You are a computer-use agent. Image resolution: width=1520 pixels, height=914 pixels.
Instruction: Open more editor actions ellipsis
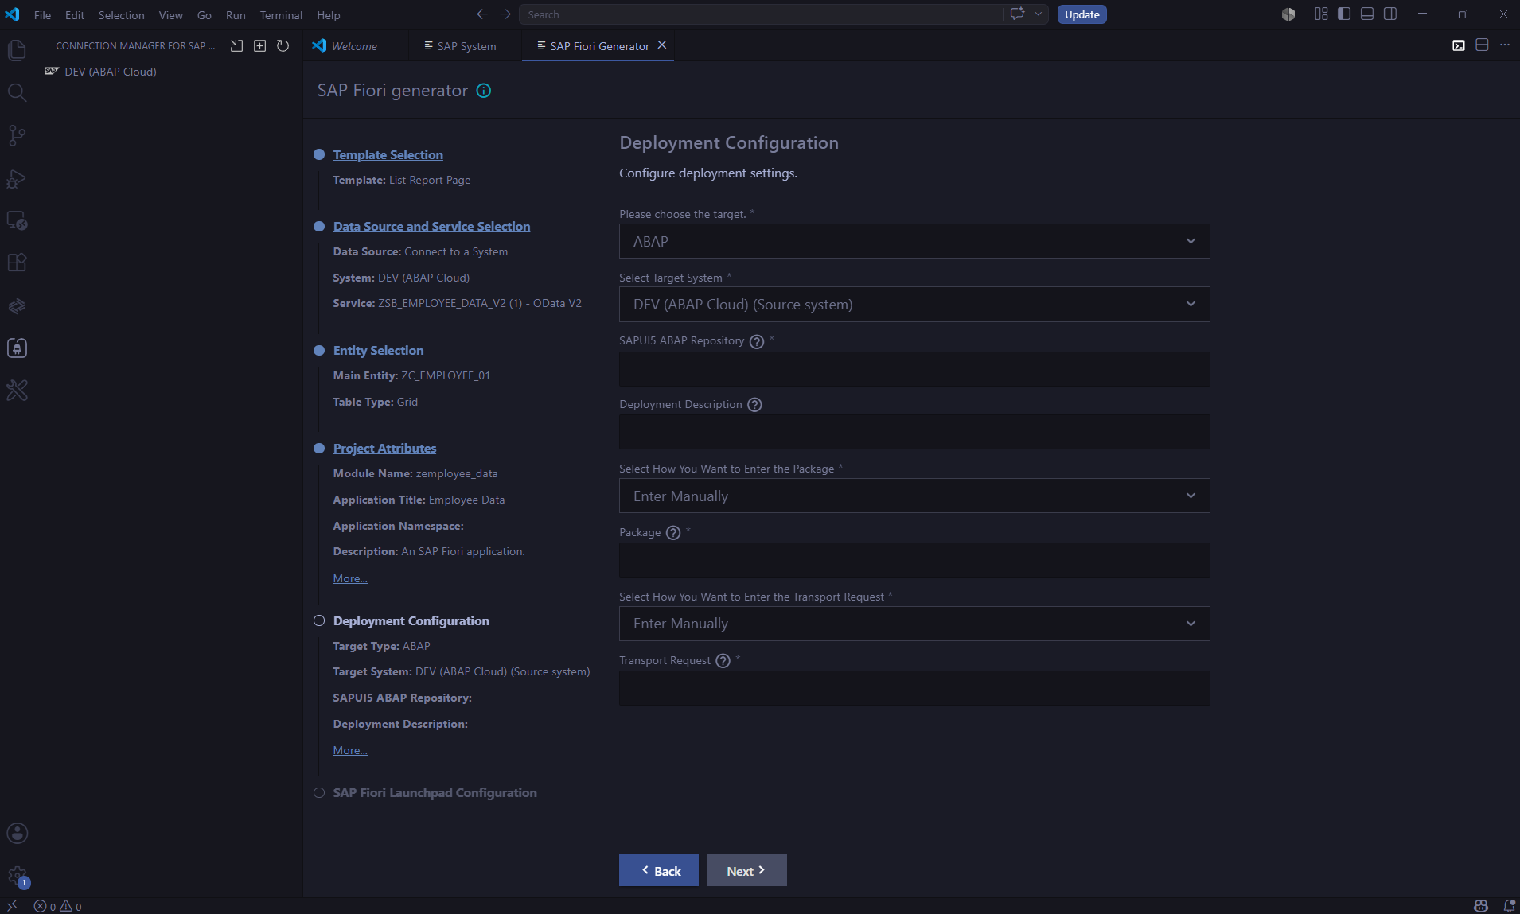point(1505,45)
